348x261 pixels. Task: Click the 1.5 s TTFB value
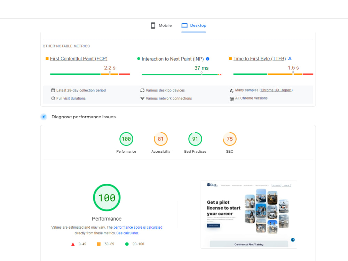point(293,68)
